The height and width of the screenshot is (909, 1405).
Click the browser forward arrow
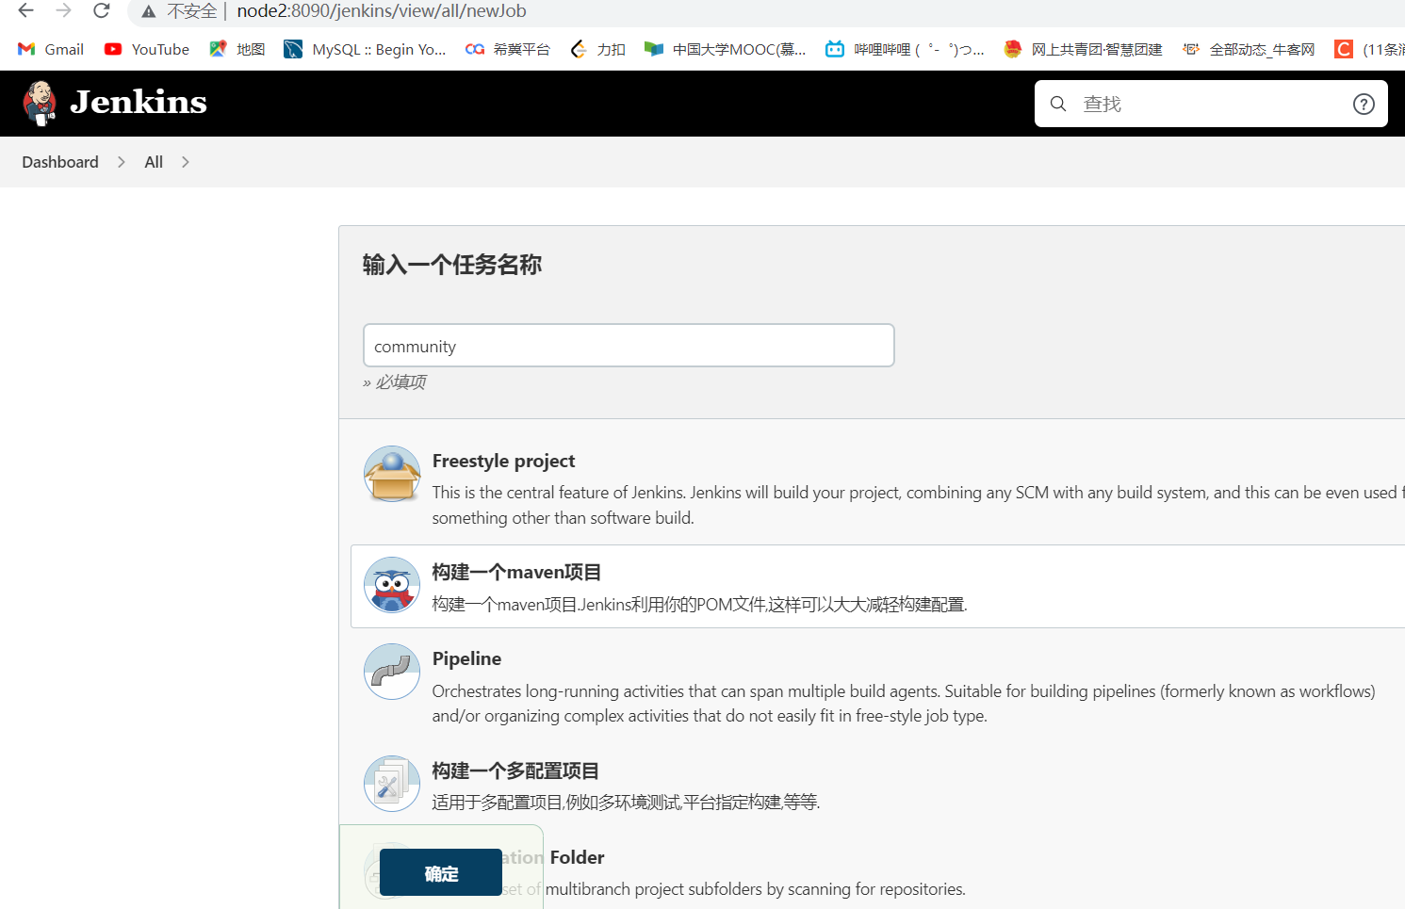pyautogui.click(x=63, y=11)
